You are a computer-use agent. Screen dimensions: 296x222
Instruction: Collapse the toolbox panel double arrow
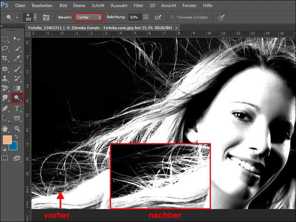pos(1,26)
